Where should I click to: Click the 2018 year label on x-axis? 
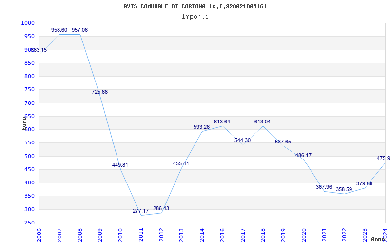pos(263,235)
